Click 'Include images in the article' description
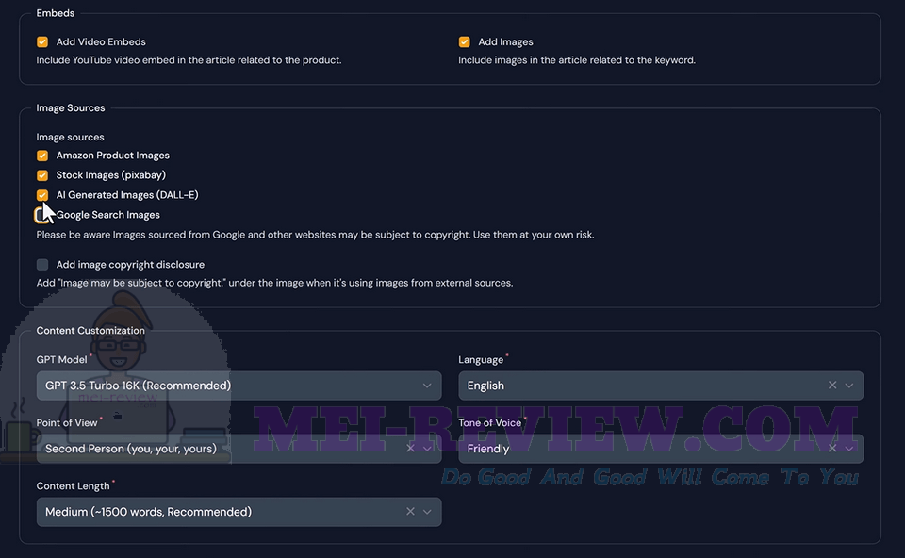The width and height of the screenshot is (905, 558). click(x=577, y=60)
